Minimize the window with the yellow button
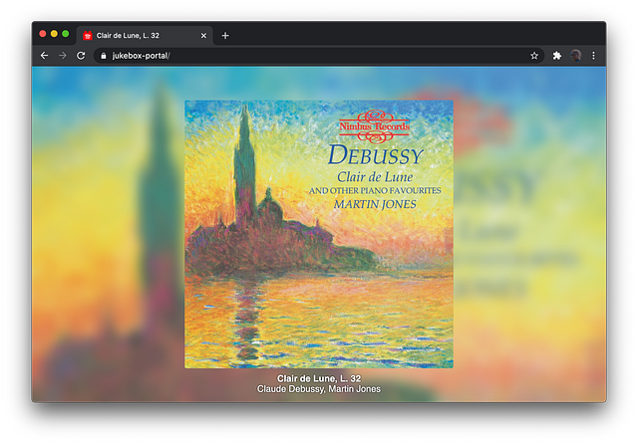This screenshot has height=444, width=638. click(54, 34)
